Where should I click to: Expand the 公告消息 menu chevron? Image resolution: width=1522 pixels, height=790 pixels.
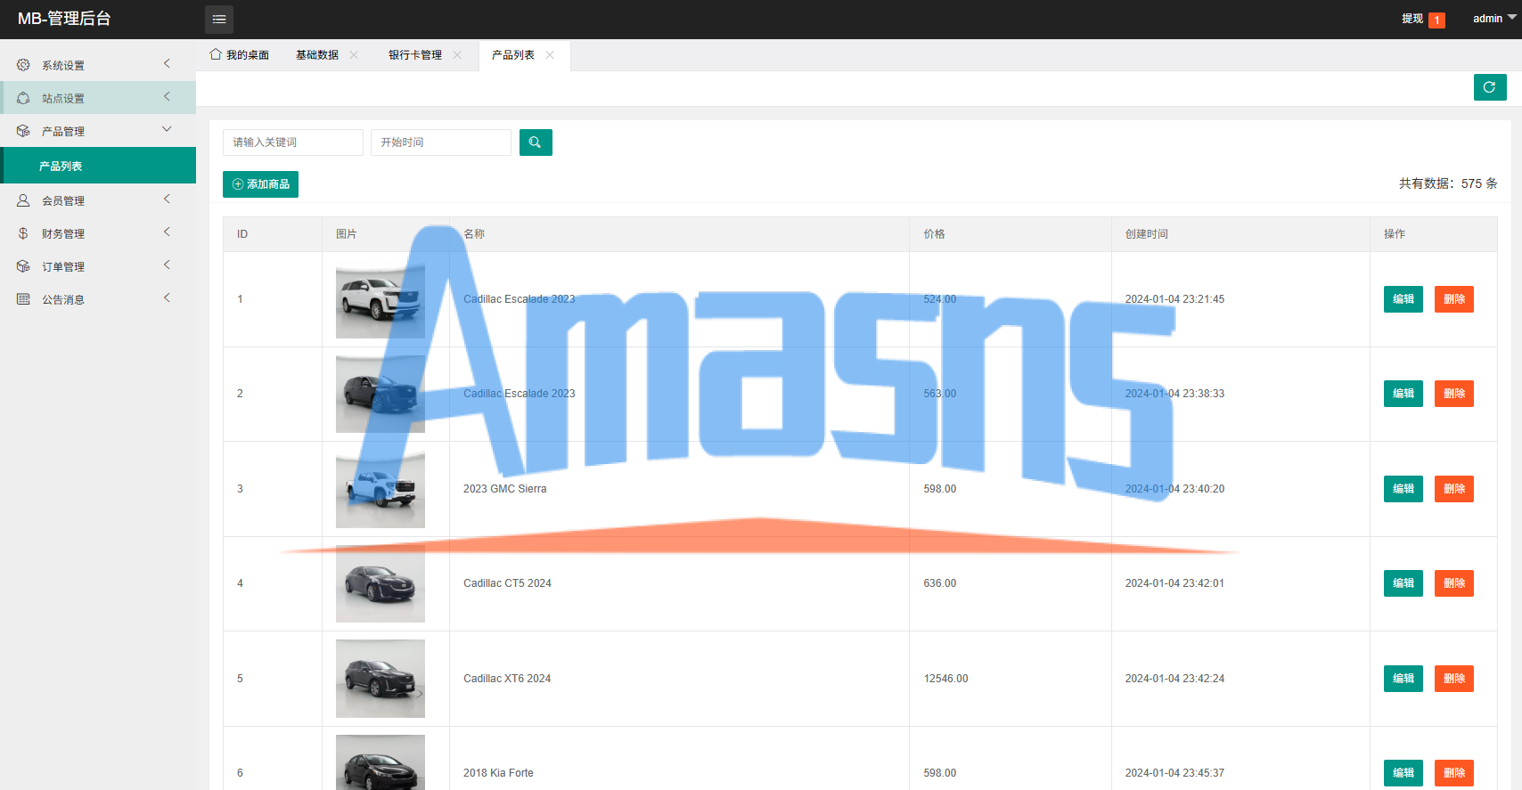167,298
